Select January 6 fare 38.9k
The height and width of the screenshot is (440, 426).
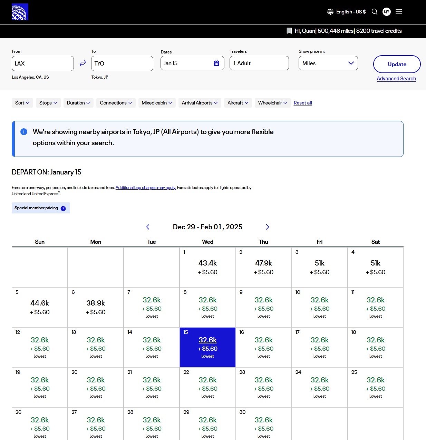coord(96,307)
